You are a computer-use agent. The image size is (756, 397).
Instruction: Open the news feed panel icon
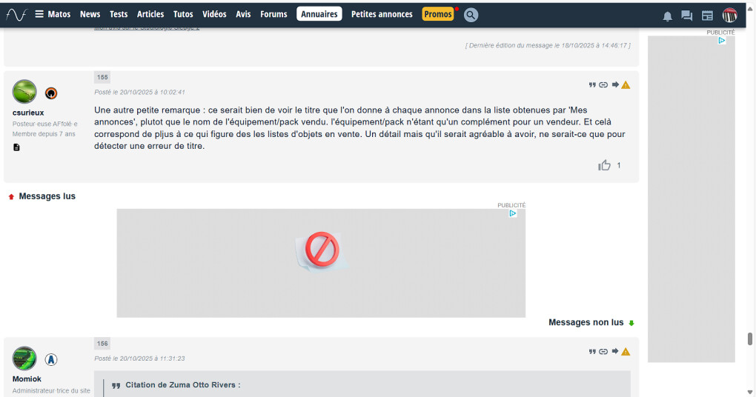click(707, 16)
